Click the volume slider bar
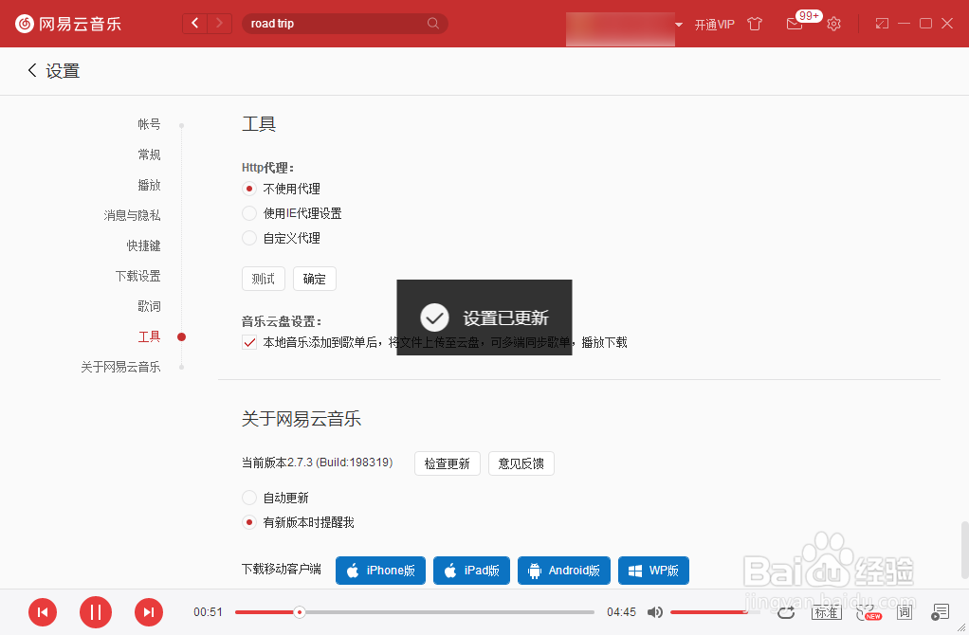 (x=716, y=612)
